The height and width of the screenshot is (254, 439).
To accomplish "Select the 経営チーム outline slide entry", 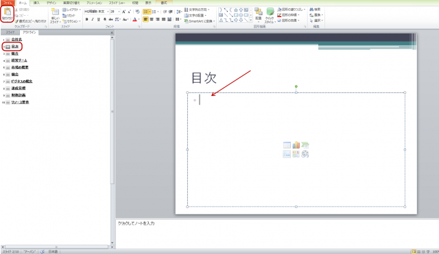I will [x=19, y=60].
